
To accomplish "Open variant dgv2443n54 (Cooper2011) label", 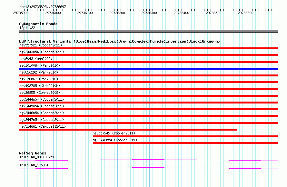I will click(42, 52).
